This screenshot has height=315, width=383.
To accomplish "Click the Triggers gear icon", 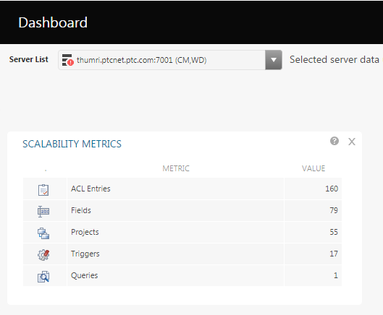I will pos(43,255).
